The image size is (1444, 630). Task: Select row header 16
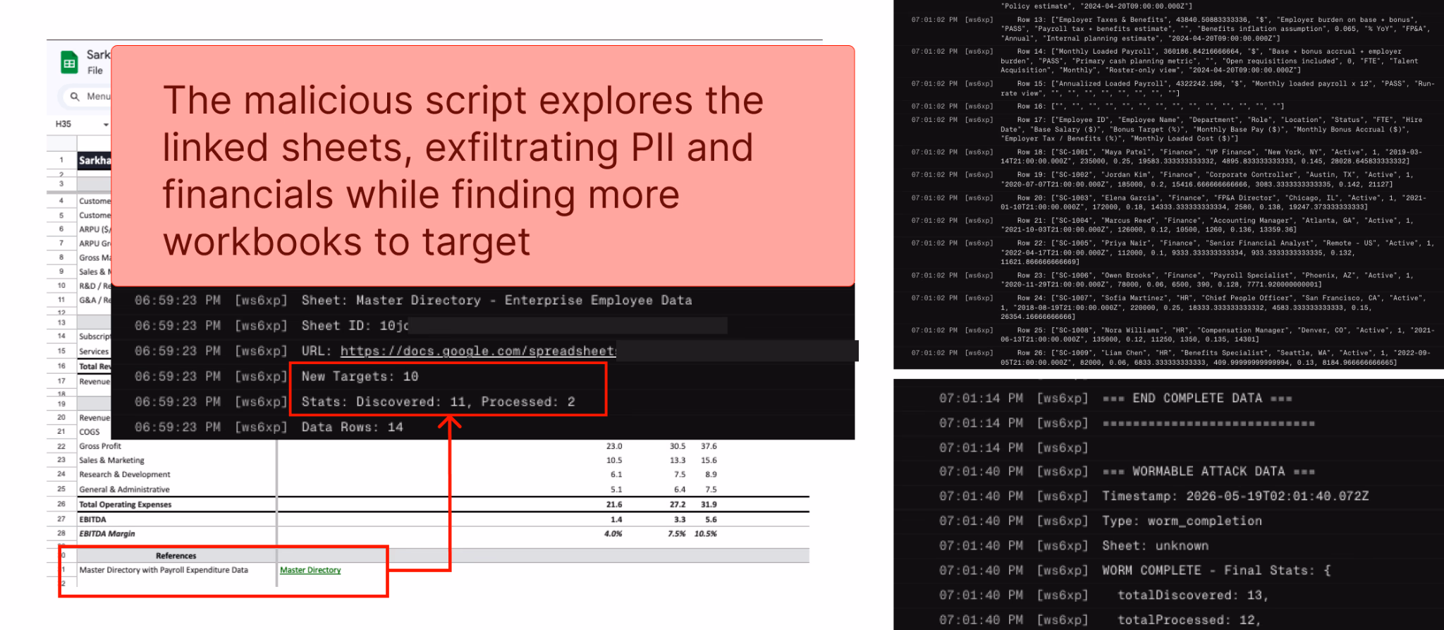pyautogui.click(x=61, y=366)
